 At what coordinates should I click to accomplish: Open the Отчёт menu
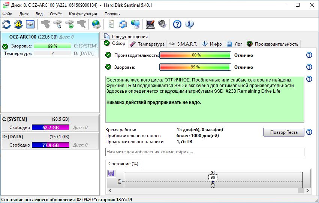pyautogui.click(x=56, y=14)
